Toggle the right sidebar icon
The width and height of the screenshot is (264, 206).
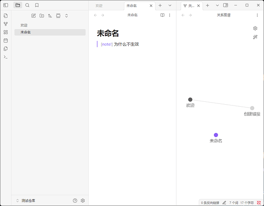[226, 5]
